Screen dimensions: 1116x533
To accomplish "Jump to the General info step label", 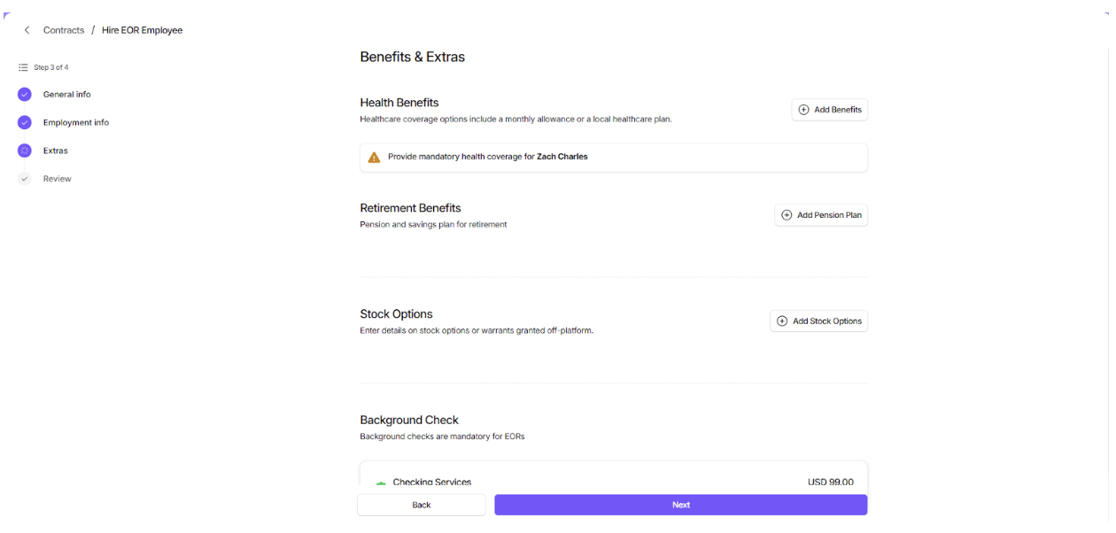I will tap(67, 95).
